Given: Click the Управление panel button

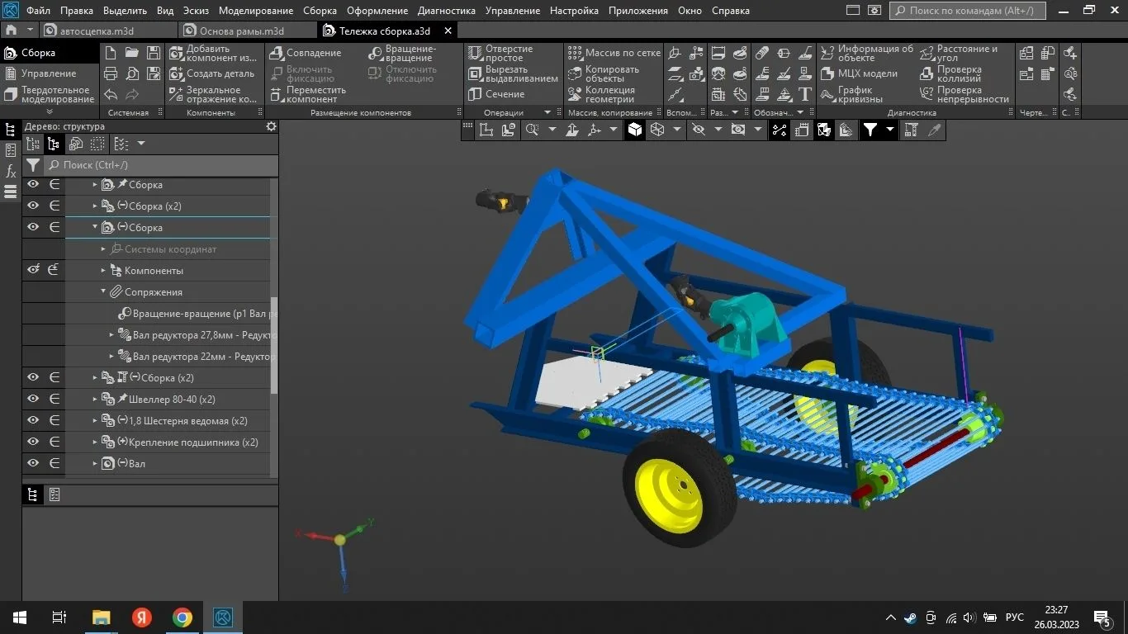Looking at the screenshot, I should [49, 73].
